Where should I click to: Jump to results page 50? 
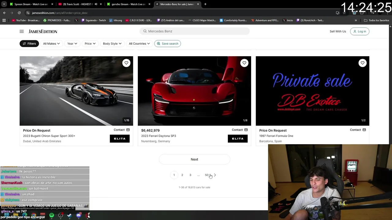coord(207,175)
